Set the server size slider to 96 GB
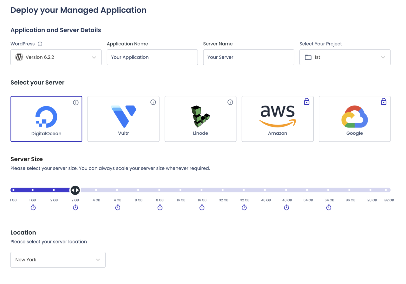Image resolution: width=406 pixels, height=284 pixels. coord(349,190)
